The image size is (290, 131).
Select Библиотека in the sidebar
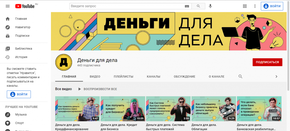pyautogui.click(x=24, y=49)
